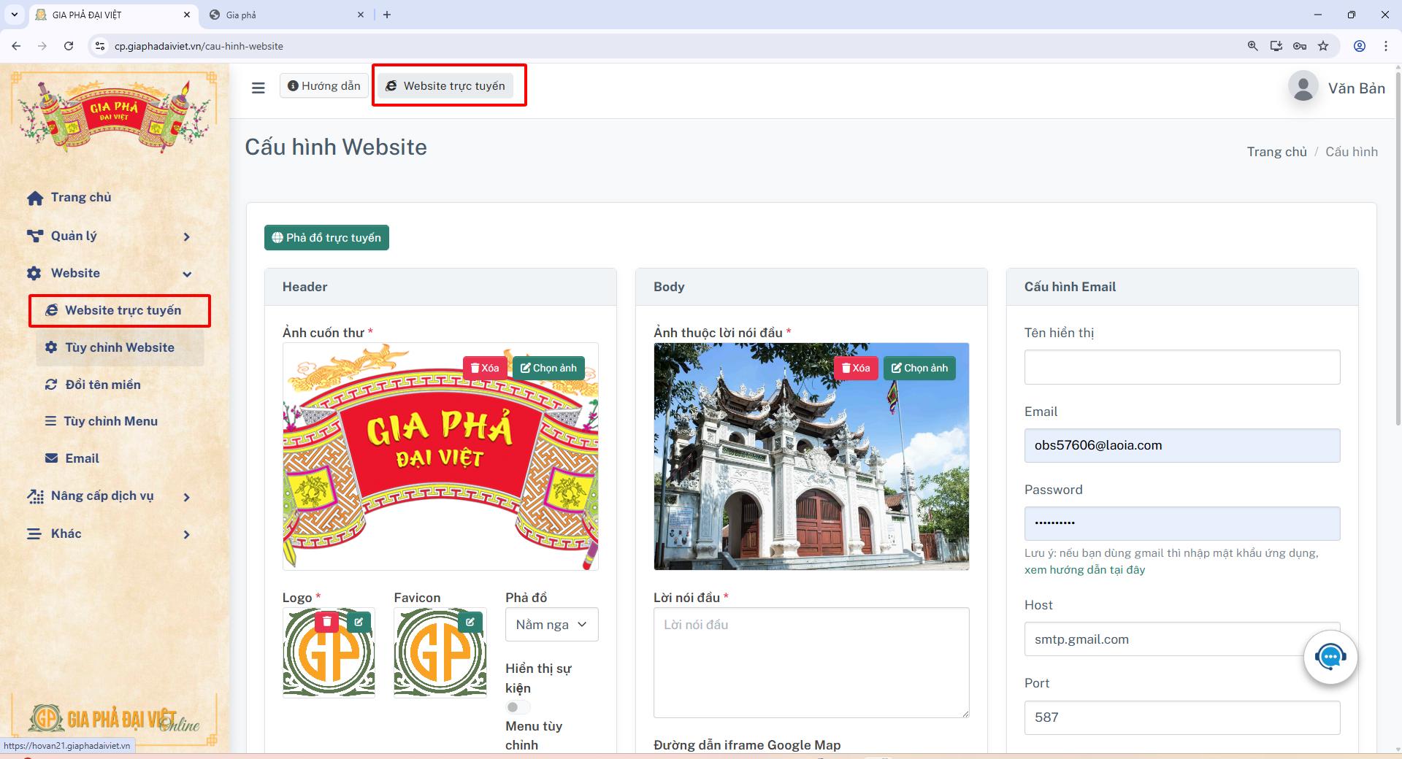
Task: Bookmark the page with the star icon
Action: pyautogui.click(x=1322, y=46)
